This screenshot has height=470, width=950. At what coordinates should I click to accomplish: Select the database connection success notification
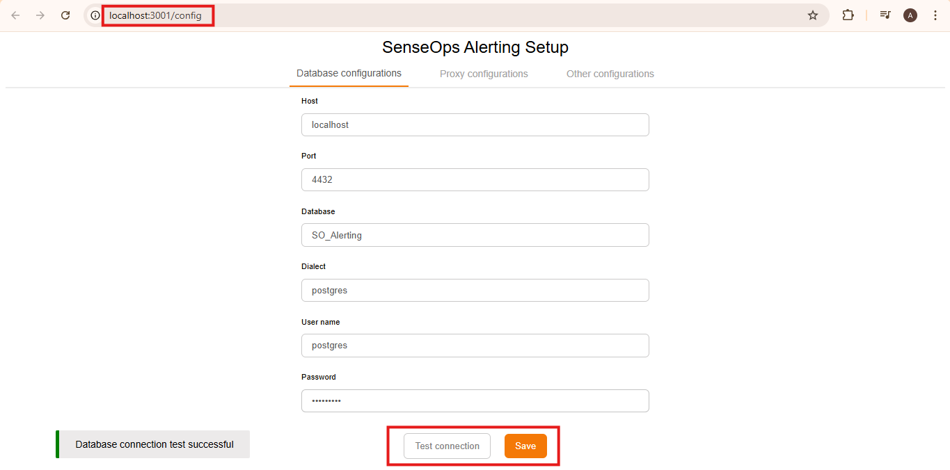152,444
